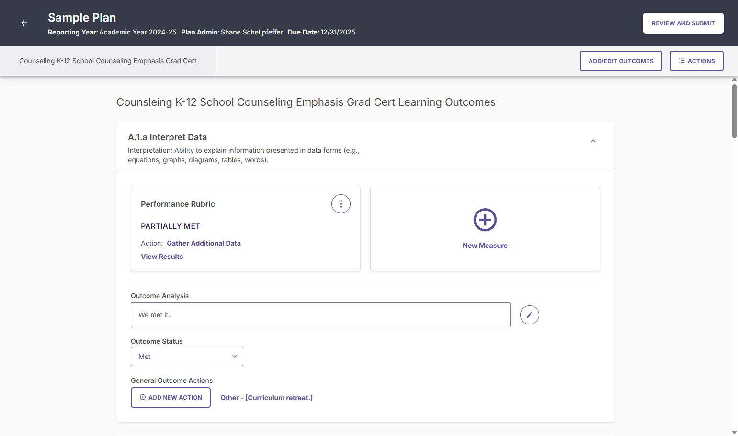The height and width of the screenshot is (436, 738).
Task: Click the Sample Plan title
Action: pyautogui.click(x=82, y=18)
